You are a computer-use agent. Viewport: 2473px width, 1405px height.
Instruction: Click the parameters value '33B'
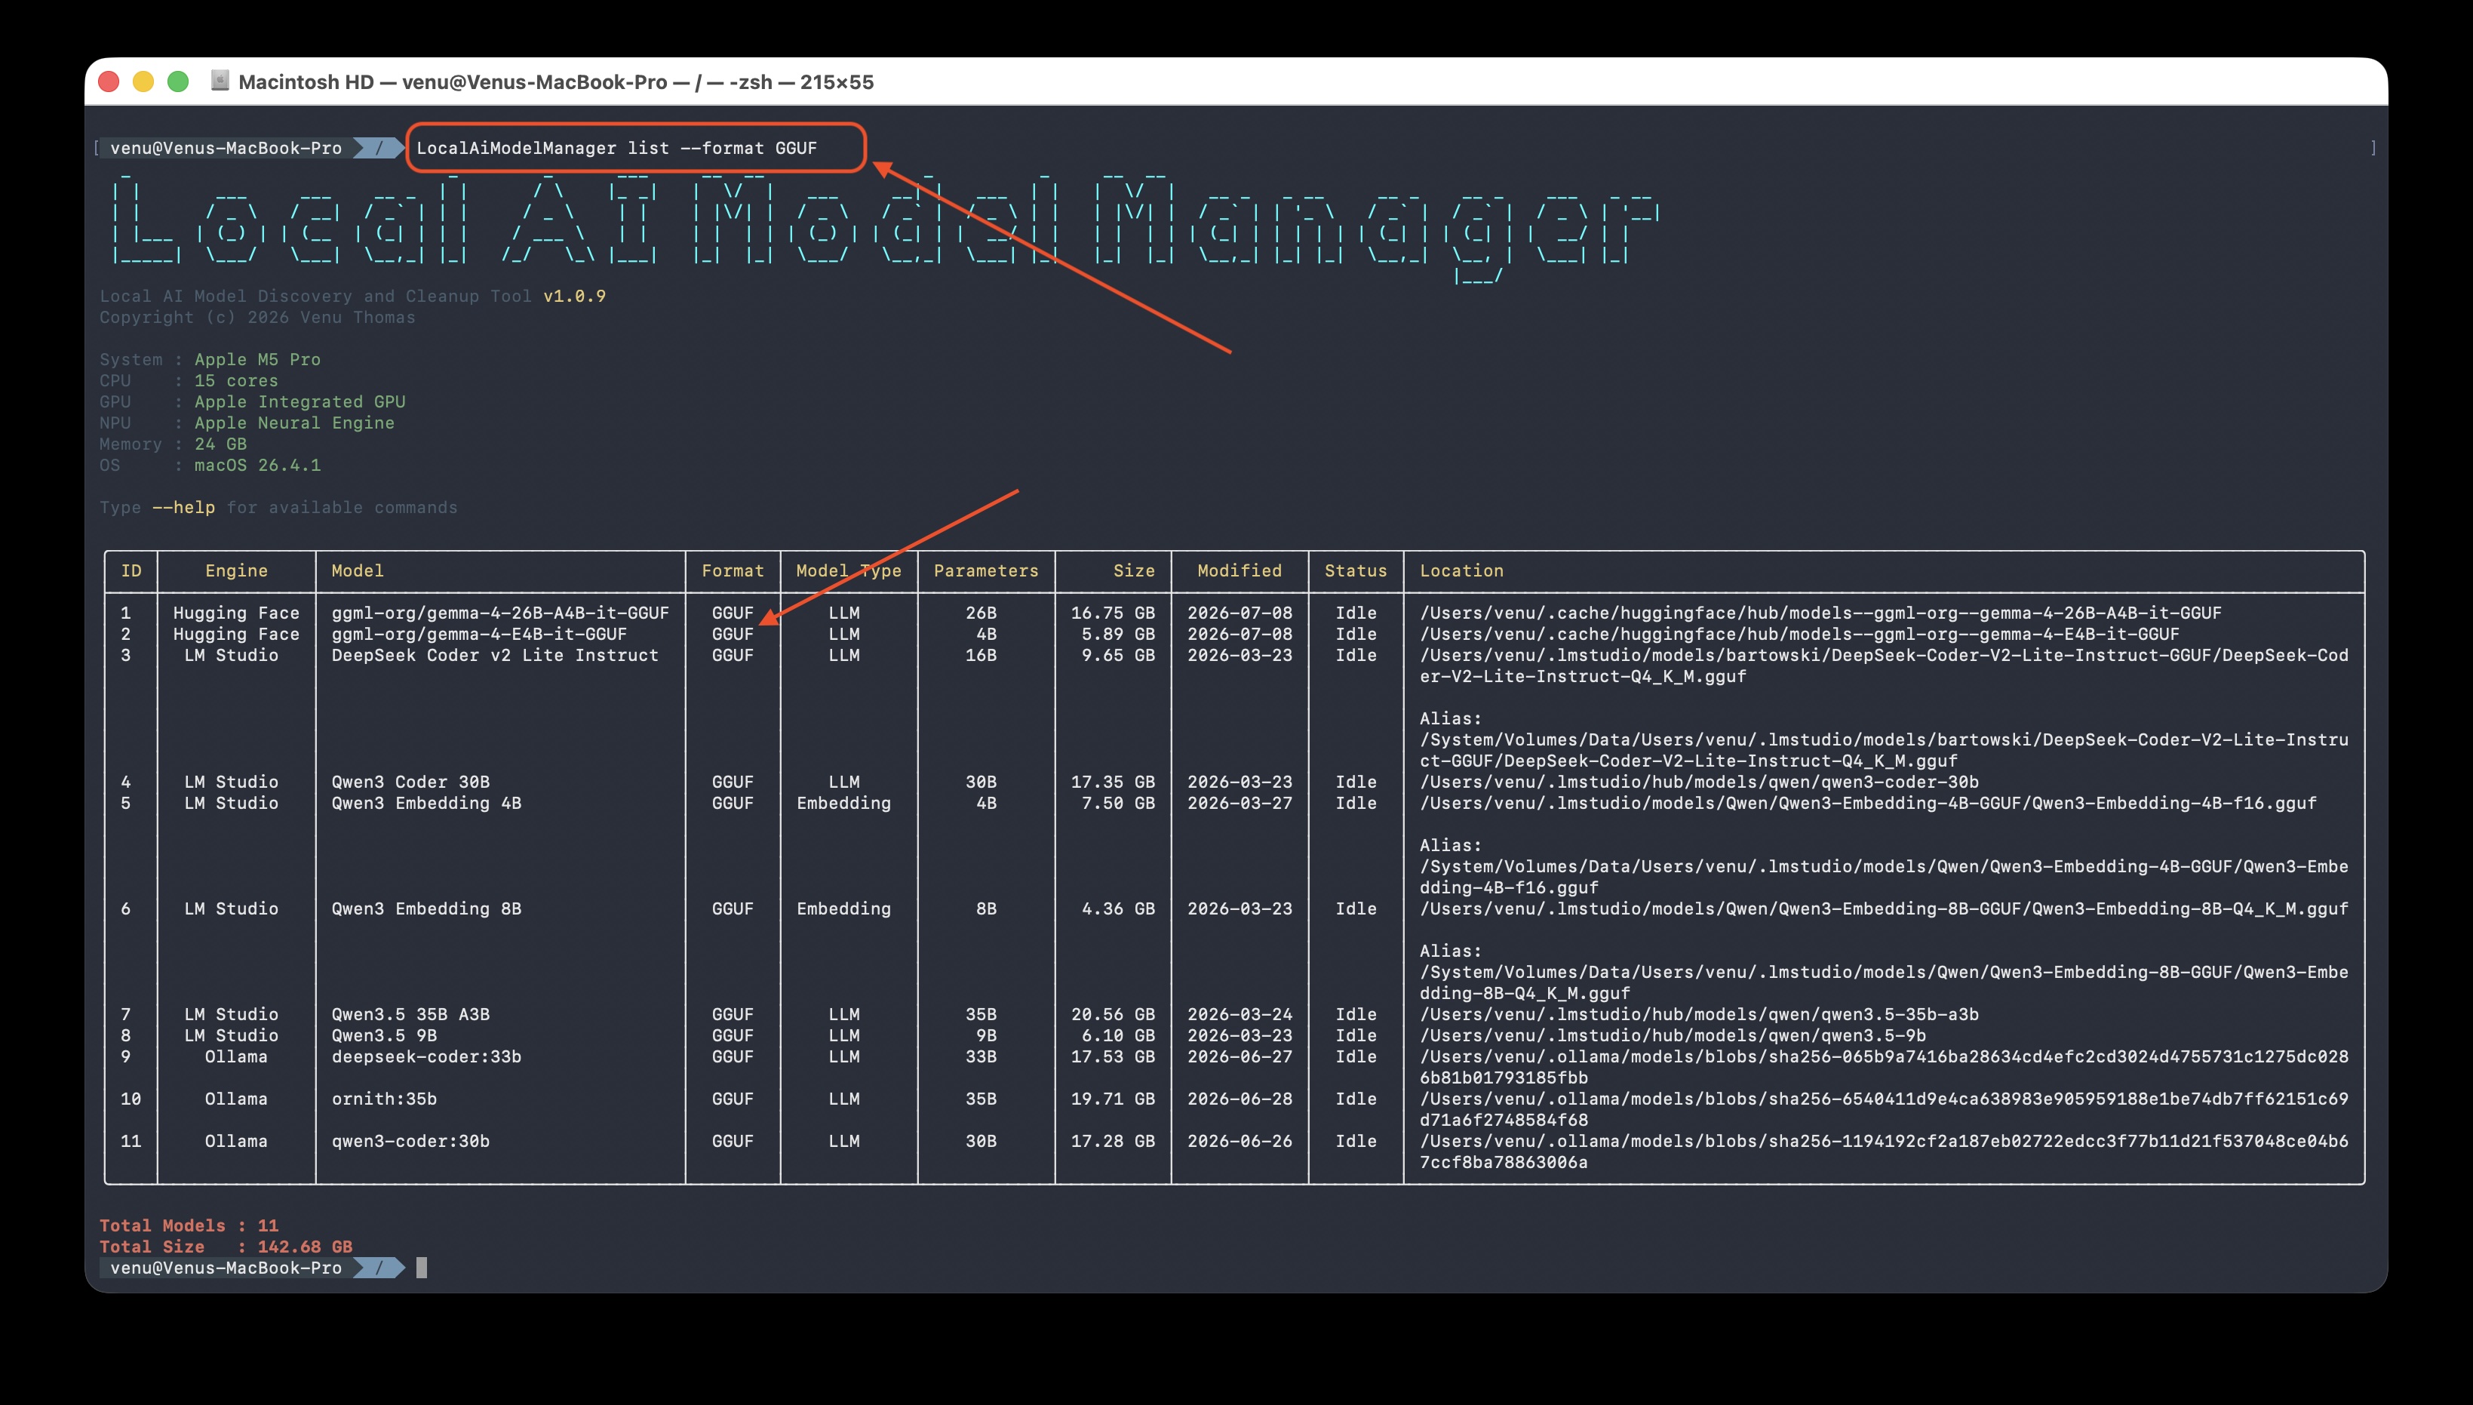click(x=981, y=1056)
